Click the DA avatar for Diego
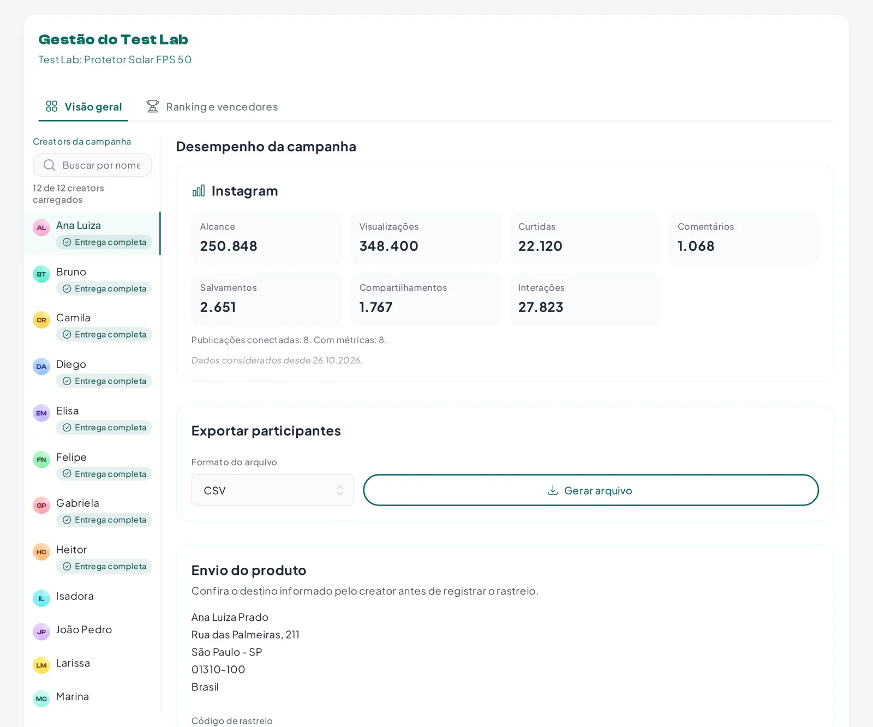The image size is (873, 727). tap(41, 366)
